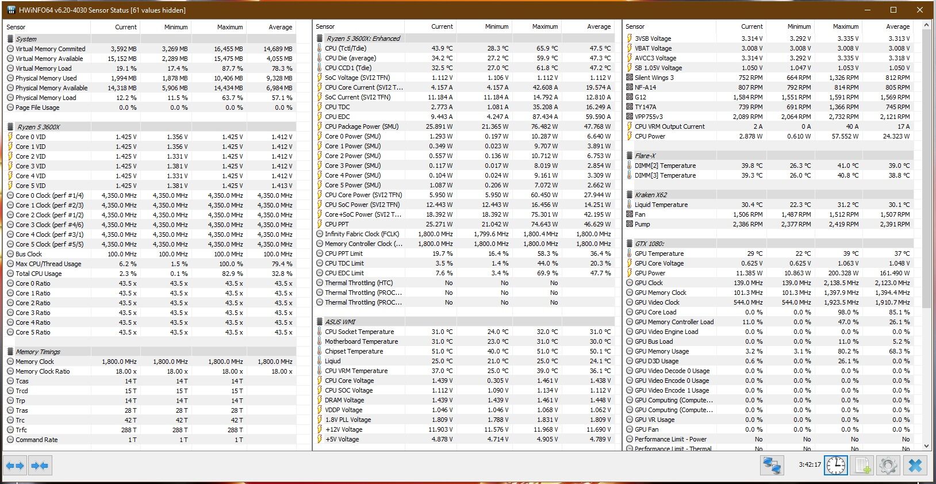Viewport: 936px width, 484px height.
Task: Select the Infinity Fabric Clock (FCLK) row
Action: (463, 234)
